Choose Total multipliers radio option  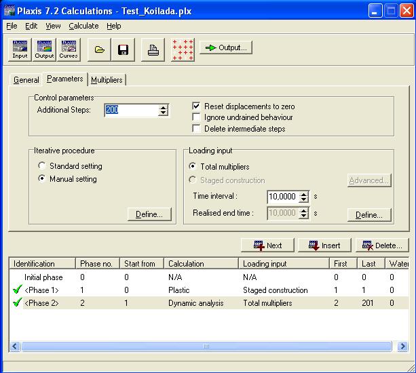click(192, 166)
